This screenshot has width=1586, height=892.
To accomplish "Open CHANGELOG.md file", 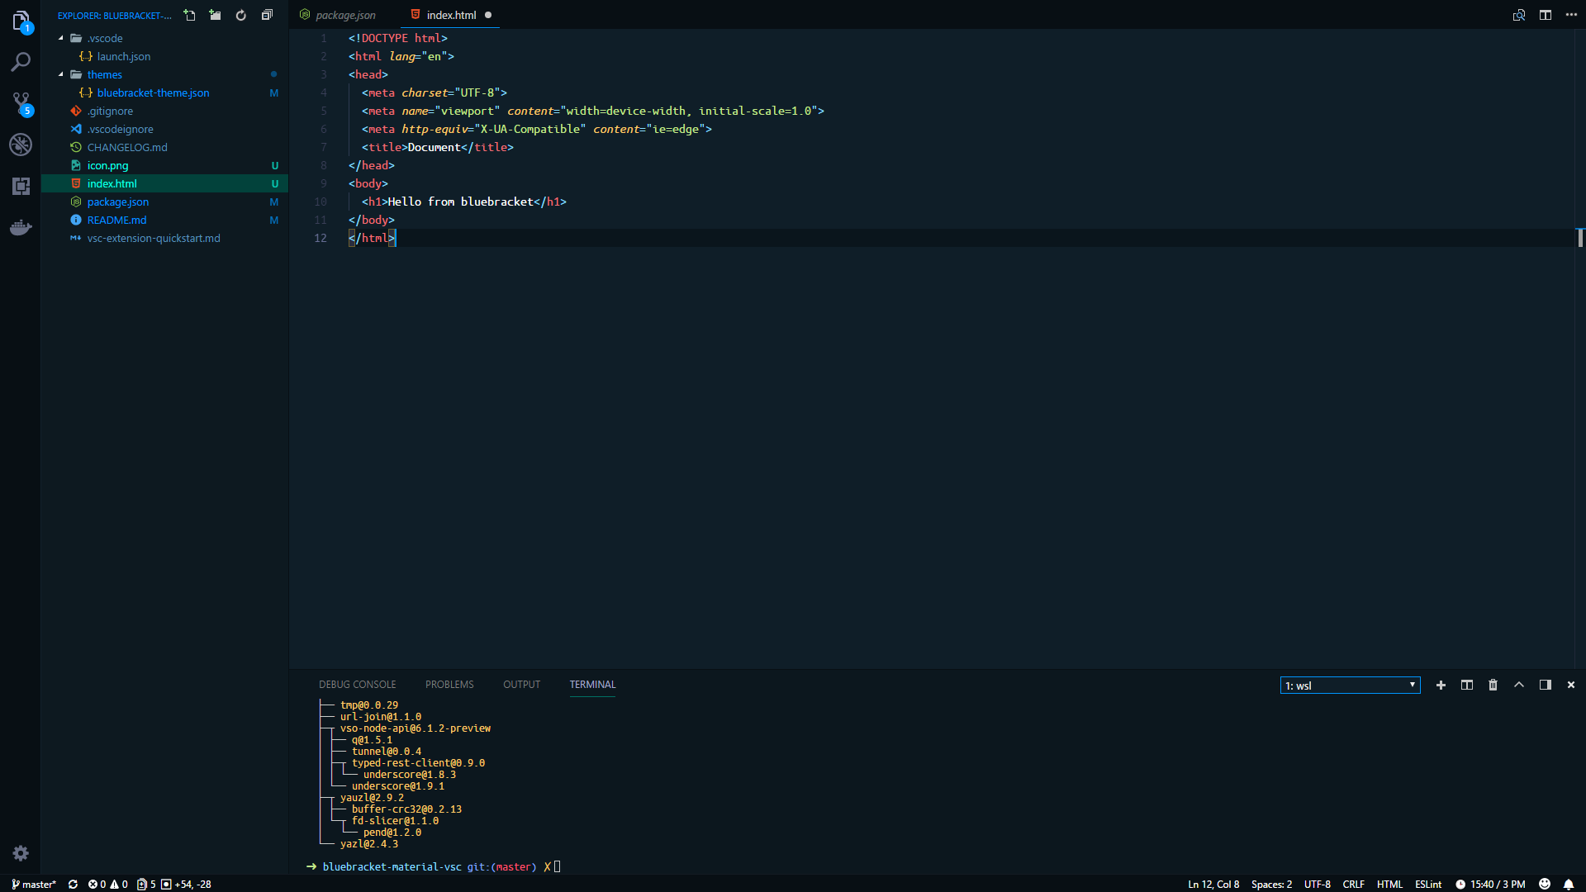I will click(164, 147).
